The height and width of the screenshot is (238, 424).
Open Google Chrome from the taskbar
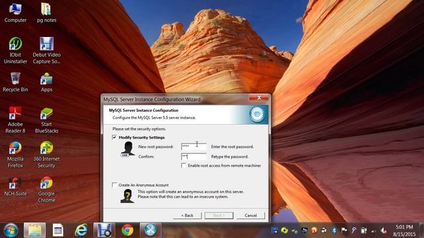(127, 230)
